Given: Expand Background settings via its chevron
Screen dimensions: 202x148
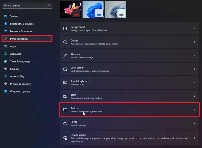Looking at the screenshot, I should 194,28.
